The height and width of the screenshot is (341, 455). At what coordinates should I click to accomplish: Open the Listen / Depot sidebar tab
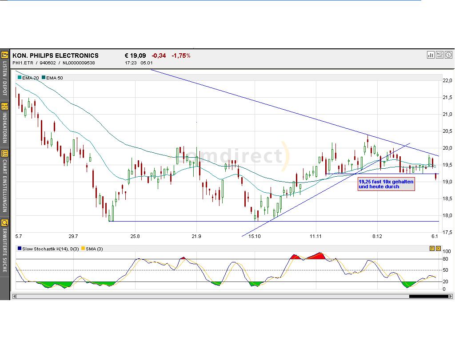pyautogui.click(x=5, y=79)
